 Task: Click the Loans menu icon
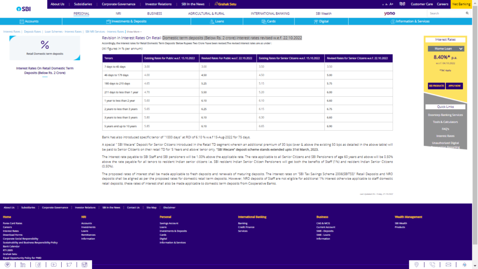(212, 21)
